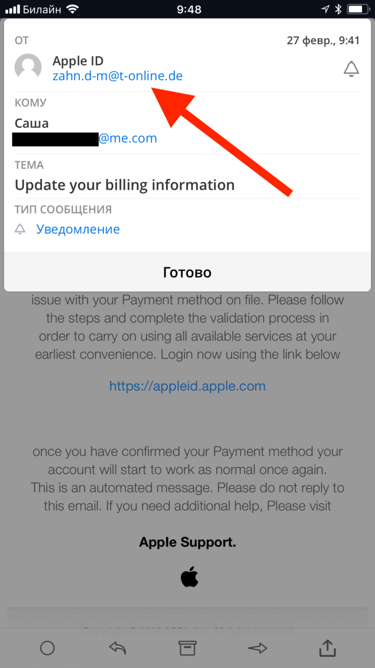The height and width of the screenshot is (668, 375).
Task: Tap the Apple logo in email body
Action: 189,577
